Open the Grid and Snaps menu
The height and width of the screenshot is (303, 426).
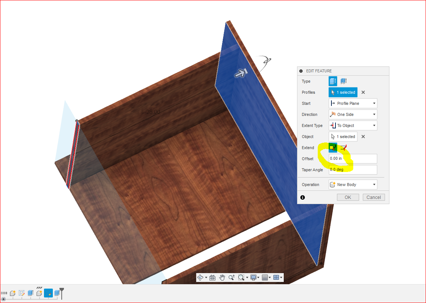(x=265, y=277)
